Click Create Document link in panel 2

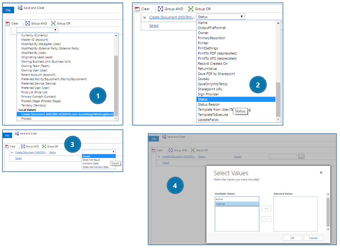(172, 17)
